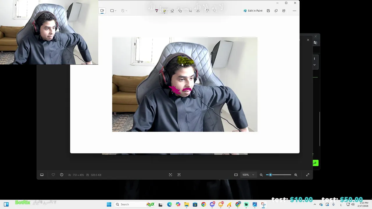The image size is (372, 209).
Task: Click the fit to window icon
Action: 236,175
